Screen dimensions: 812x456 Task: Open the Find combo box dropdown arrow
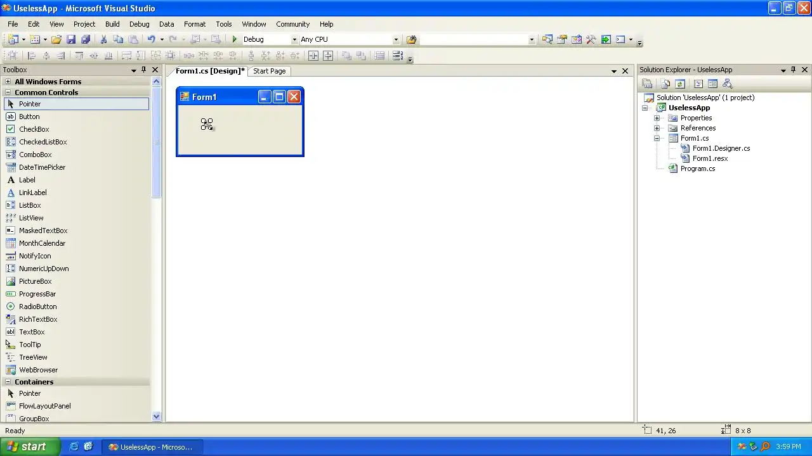[x=532, y=39]
